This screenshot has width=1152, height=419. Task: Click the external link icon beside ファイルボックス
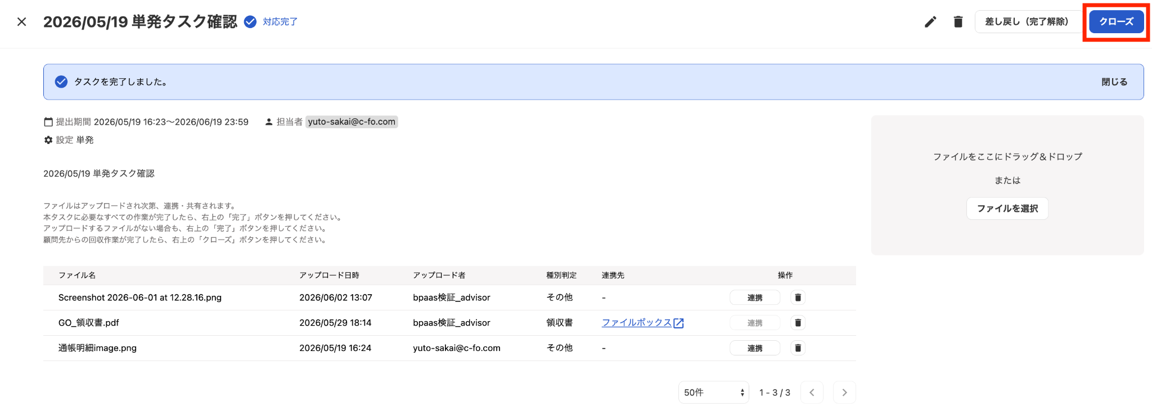(x=679, y=323)
